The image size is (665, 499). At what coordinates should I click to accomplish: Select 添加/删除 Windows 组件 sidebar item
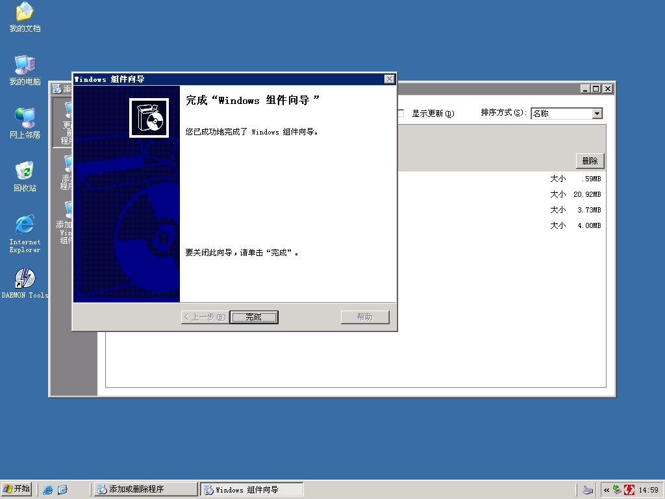coord(64,222)
